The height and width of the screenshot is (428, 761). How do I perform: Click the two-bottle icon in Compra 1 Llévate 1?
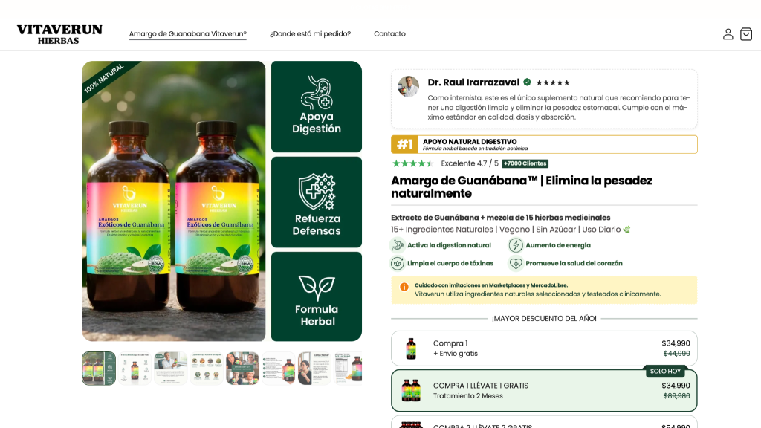tap(411, 391)
